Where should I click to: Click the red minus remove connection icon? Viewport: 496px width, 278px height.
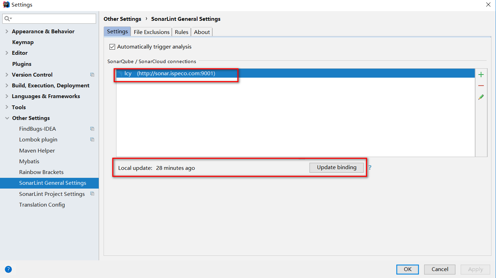coord(481,86)
